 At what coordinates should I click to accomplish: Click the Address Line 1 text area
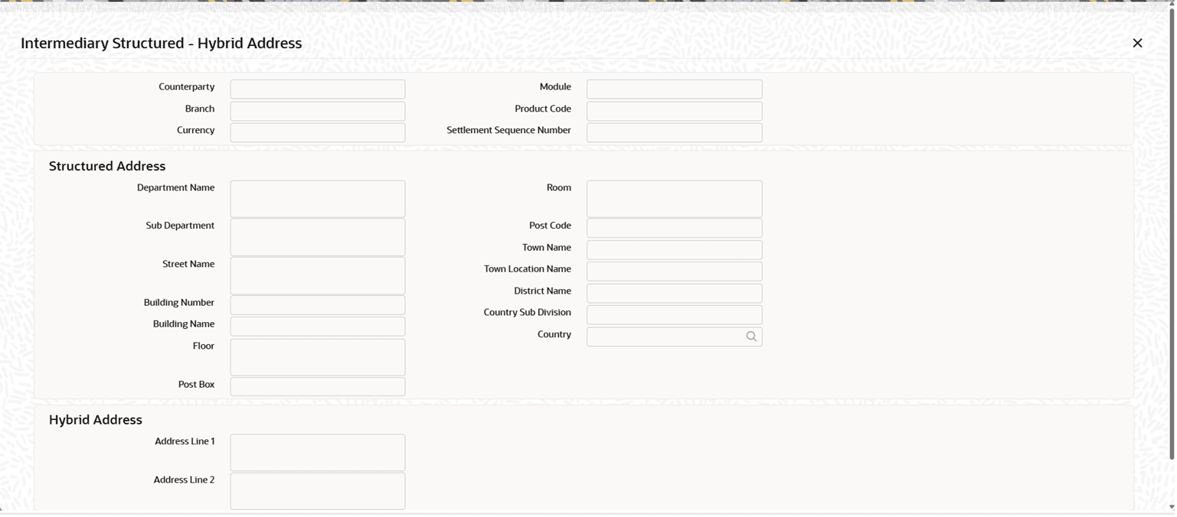click(318, 453)
